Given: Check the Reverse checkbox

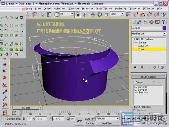Looking at the screenshot, I should tap(135, 110).
